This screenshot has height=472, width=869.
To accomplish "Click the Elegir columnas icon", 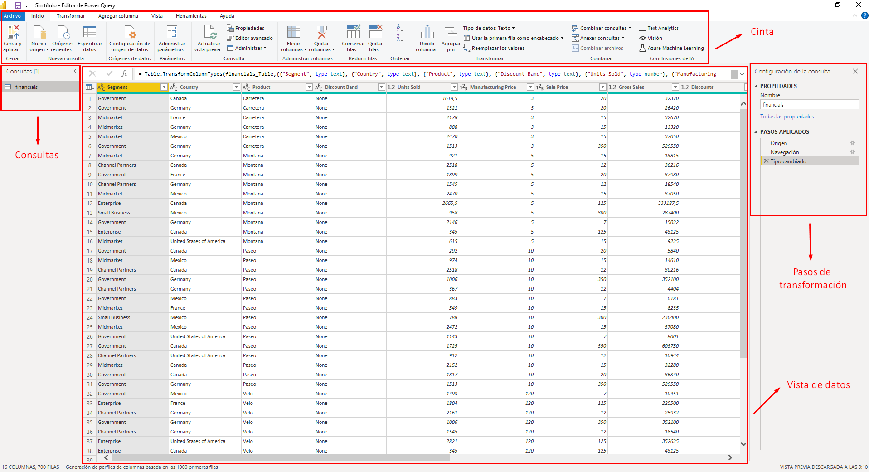I will point(293,33).
